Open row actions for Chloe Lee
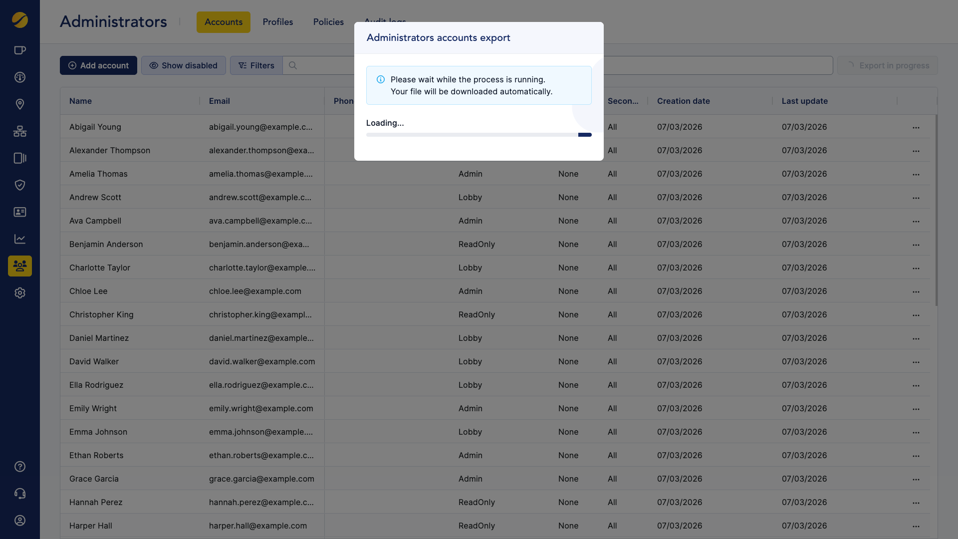Screen dimensions: 958x539 916,291
